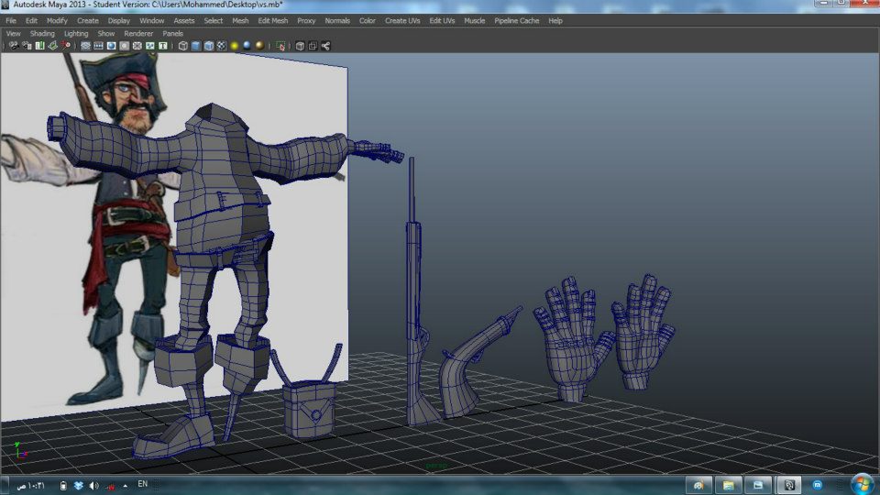The width and height of the screenshot is (880, 495).
Task: Open the Lighting panel dropdown menu
Action: pos(76,33)
